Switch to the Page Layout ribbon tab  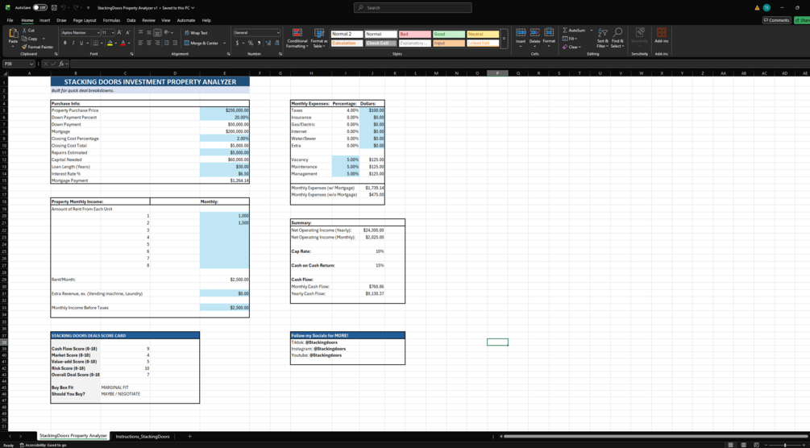pyautogui.click(x=85, y=20)
